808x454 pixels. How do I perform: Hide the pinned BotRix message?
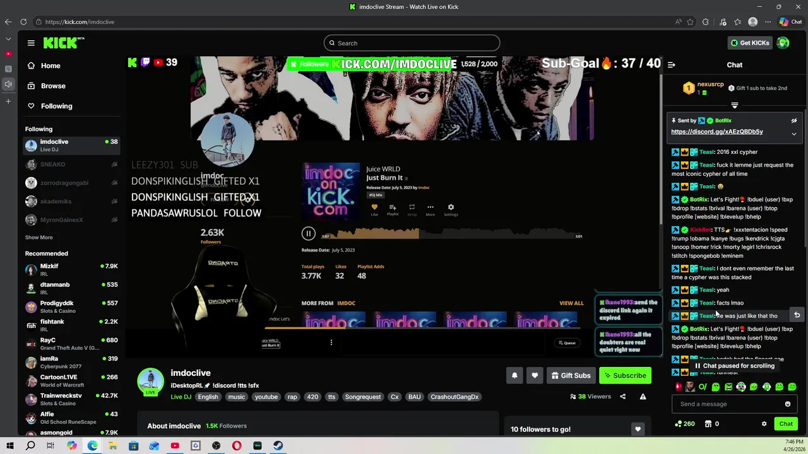(794, 120)
